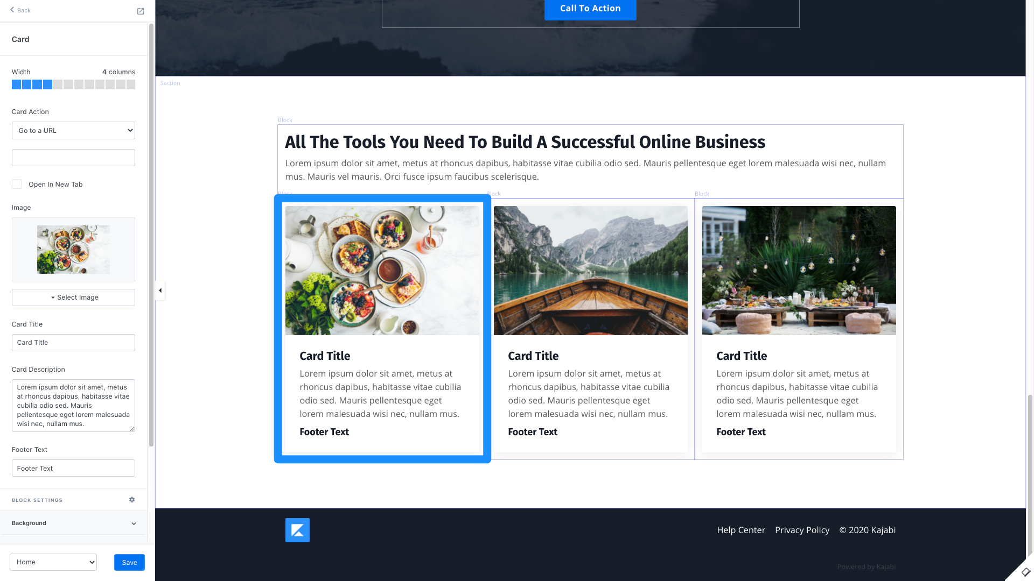1034x581 pixels.
Task: Open the external link pop-out icon
Action: pos(141,11)
